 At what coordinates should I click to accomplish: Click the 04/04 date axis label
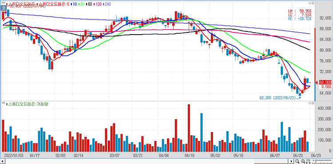click(x=163, y=155)
